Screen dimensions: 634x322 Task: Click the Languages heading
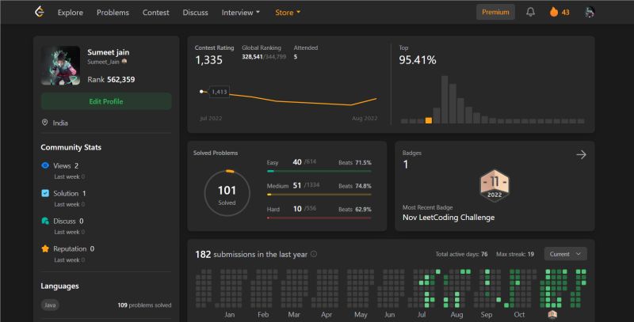[x=59, y=286]
